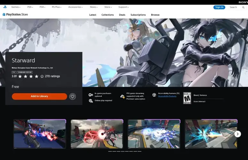Click the search magnifier icon
This screenshot has width=248, height=160.
point(243,7)
